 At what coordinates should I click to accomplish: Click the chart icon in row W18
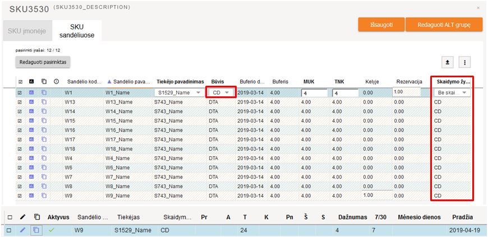(32, 148)
